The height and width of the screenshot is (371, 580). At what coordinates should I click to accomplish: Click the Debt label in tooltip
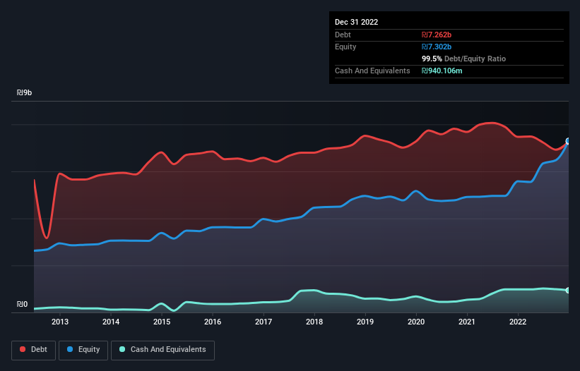click(343, 35)
